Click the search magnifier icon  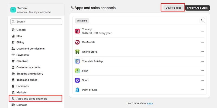pyautogui.click(x=13, y=22)
